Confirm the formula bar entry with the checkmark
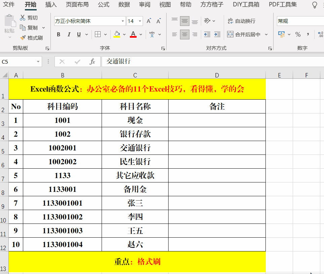Image resolution: width=324 pixels, height=274 pixels. click(77, 62)
